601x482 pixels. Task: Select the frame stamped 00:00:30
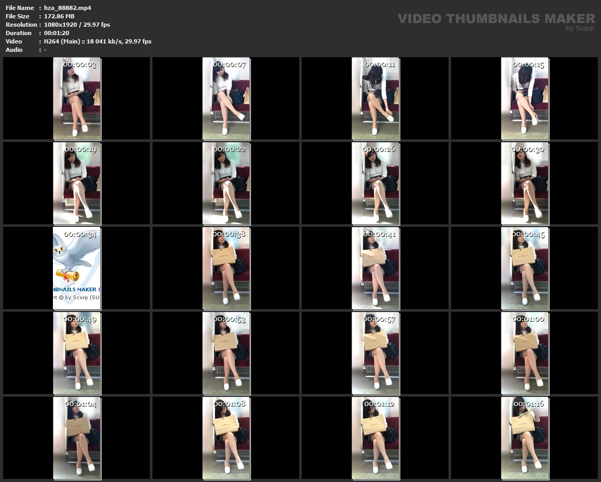(525, 183)
